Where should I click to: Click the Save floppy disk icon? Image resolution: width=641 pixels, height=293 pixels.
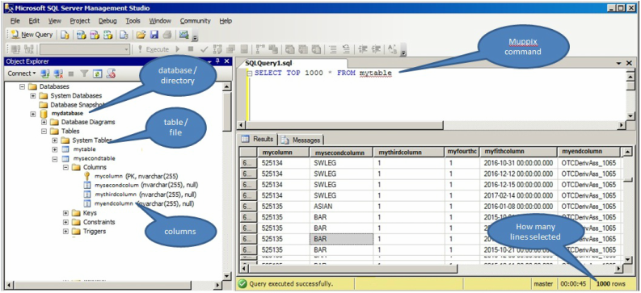click(154, 35)
